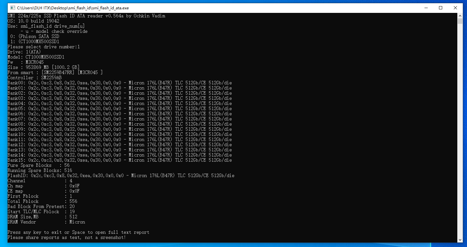The image size is (467, 247).
Task: Click the 'Press any key to exit' line
Action: (78, 232)
